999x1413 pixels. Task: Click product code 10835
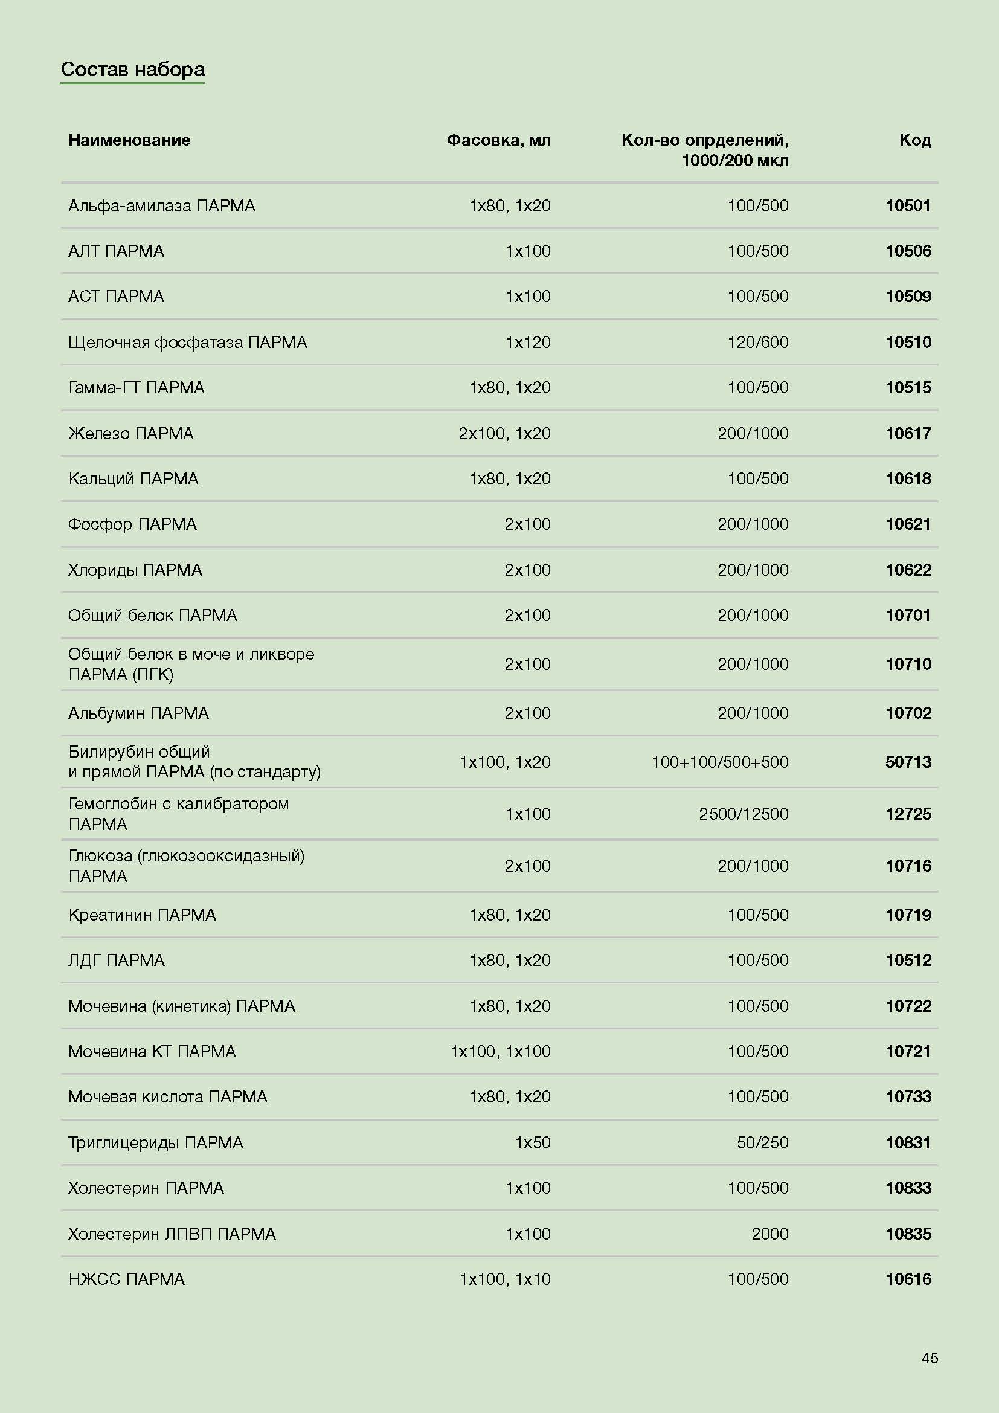click(908, 1234)
